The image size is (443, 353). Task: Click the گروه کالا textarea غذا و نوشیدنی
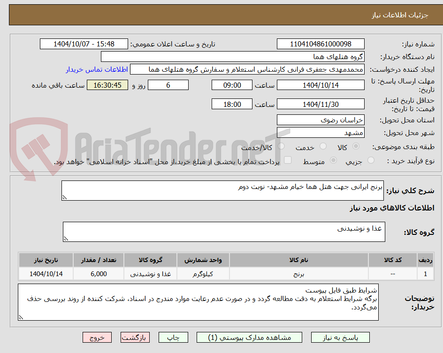224,232
